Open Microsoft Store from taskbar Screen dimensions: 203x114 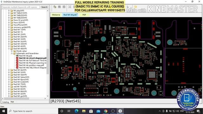tap(91, 111)
